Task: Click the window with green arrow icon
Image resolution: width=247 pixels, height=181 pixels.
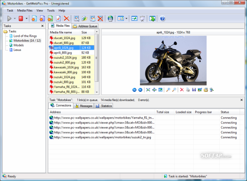Action: [x=134, y=19]
